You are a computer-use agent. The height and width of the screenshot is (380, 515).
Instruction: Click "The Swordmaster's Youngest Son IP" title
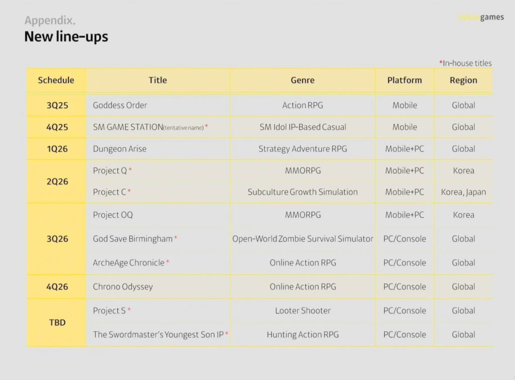pos(158,335)
